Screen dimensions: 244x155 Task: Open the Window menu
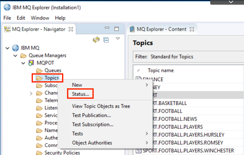coord(40,18)
